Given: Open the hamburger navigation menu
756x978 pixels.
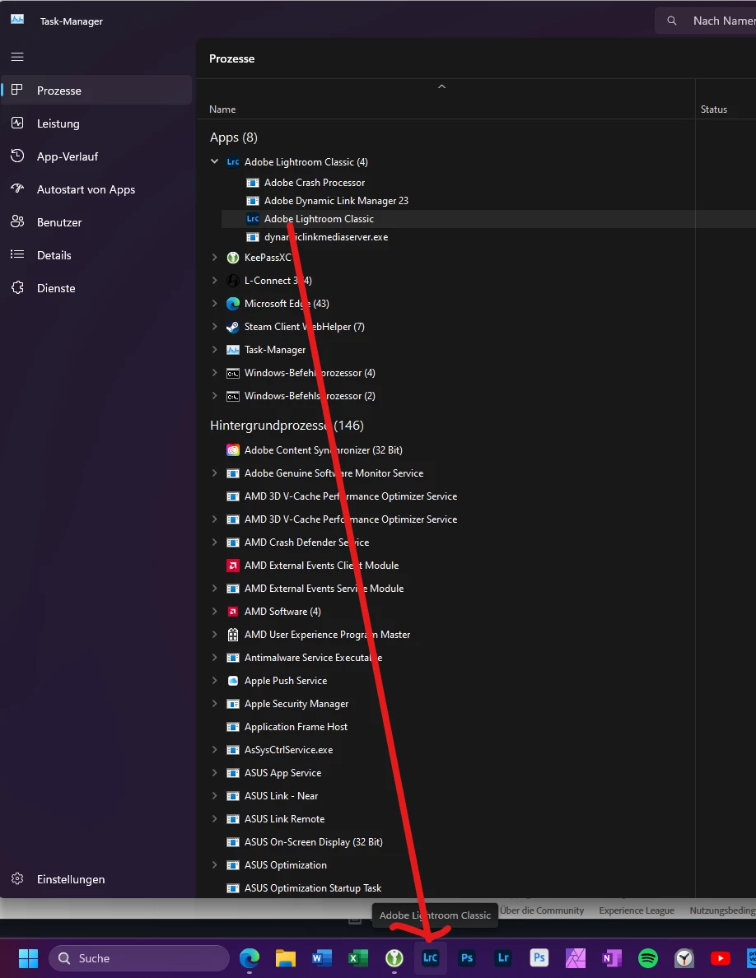Looking at the screenshot, I should 17,57.
